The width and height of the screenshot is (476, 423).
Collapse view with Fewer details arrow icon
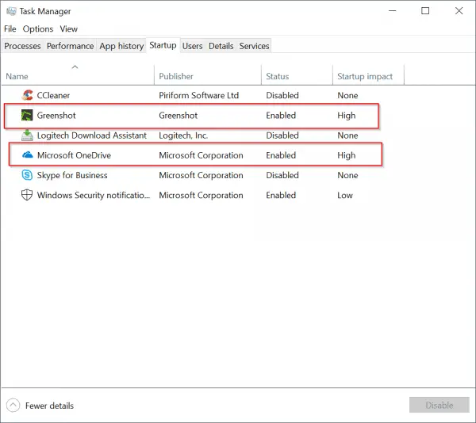[x=13, y=405]
